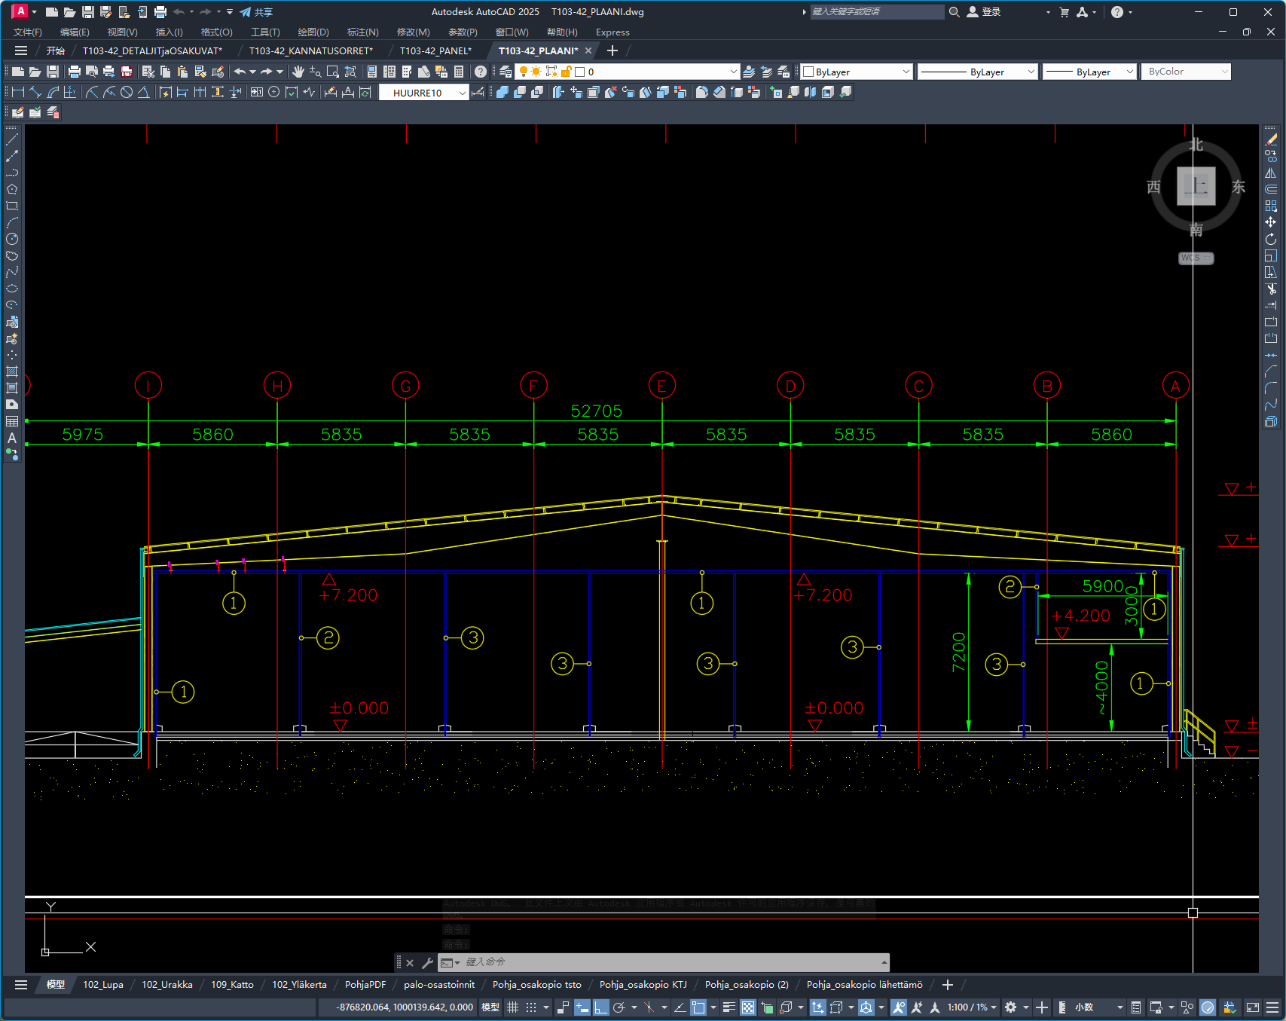Switch to the T103-42_PANEL* tab
Viewport: 1286px width, 1021px height.
pyautogui.click(x=435, y=50)
